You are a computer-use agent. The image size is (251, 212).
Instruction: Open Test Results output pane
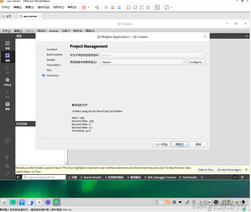pyautogui.click(x=188, y=177)
